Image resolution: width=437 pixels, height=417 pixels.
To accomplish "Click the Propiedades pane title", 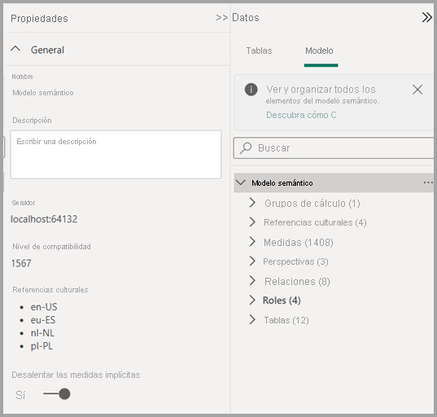I will [x=39, y=19].
